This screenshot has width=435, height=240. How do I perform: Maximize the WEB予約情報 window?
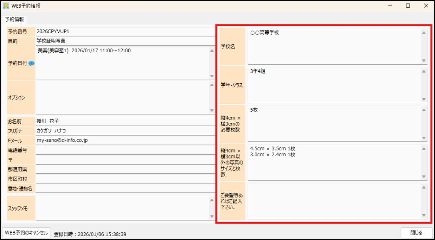408,6
